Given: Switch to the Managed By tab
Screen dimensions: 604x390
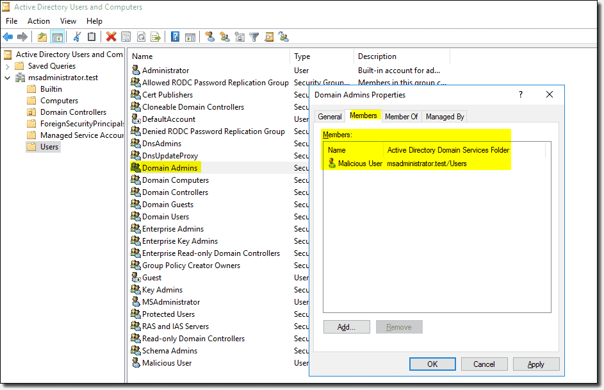Looking at the screenshot, I should [445, 117].
